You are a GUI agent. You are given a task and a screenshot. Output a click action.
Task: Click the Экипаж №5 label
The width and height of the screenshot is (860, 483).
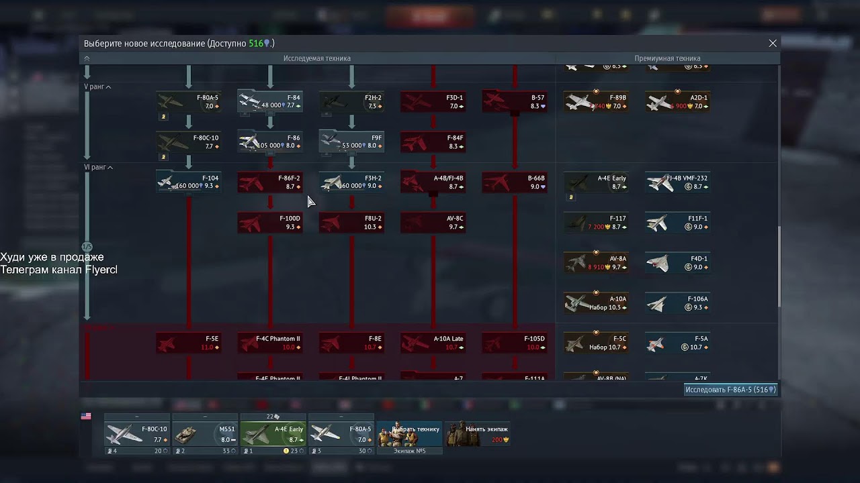[x=409, y=451]
